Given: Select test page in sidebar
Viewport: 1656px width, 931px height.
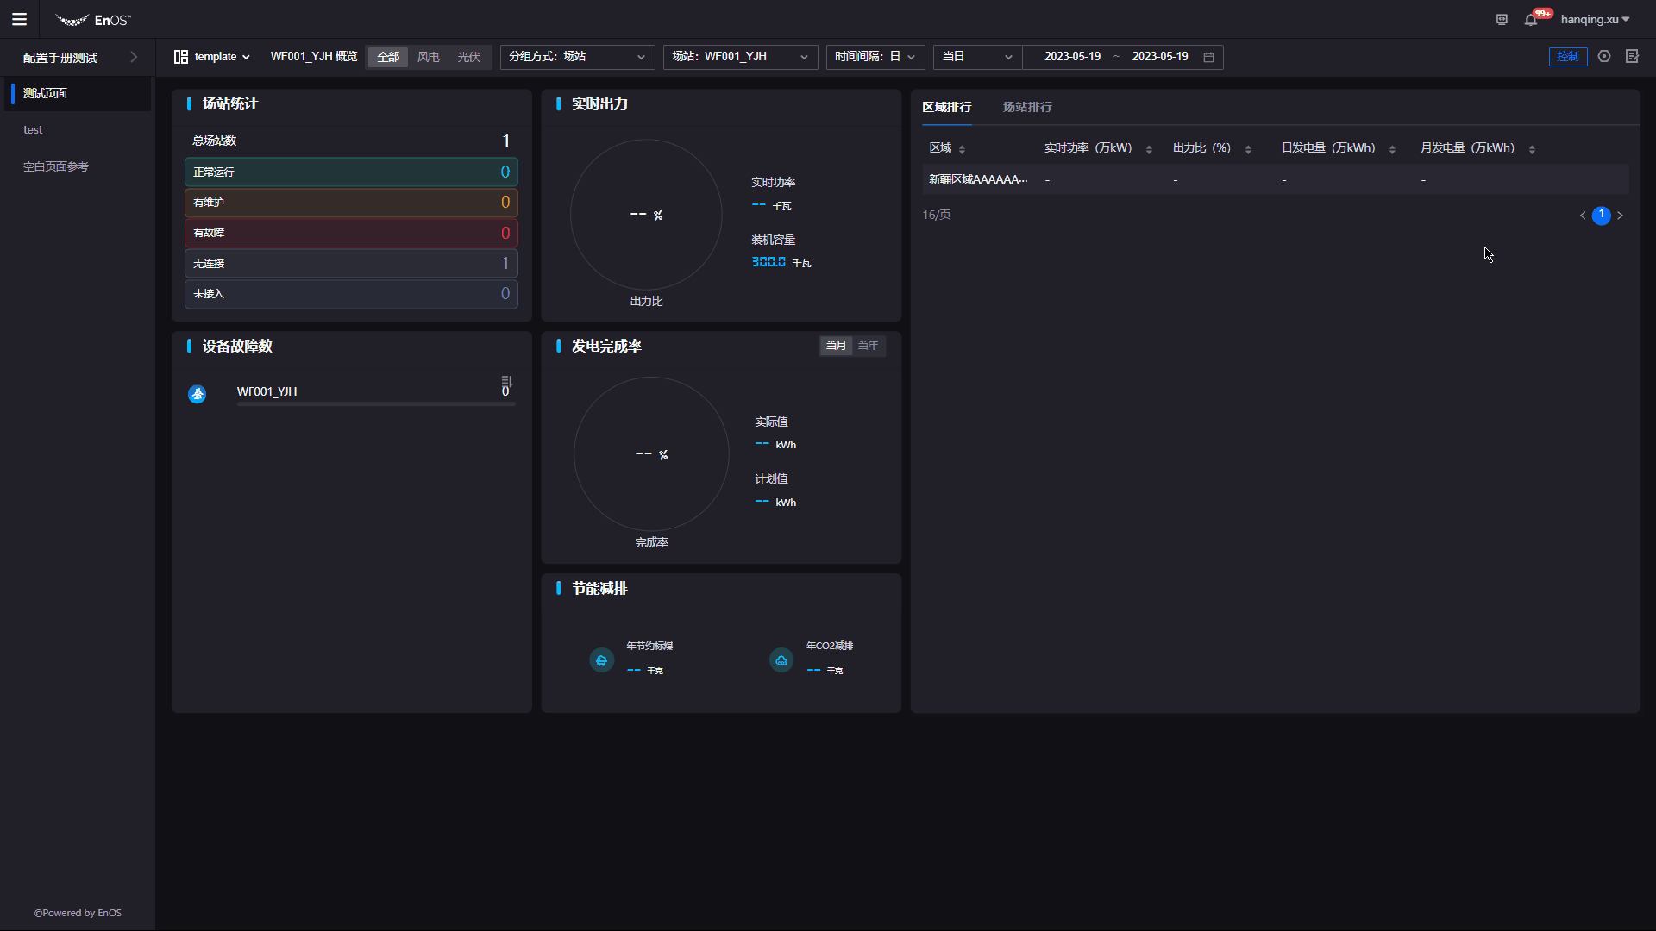Looking at the screenshot, I should [33, 129].
